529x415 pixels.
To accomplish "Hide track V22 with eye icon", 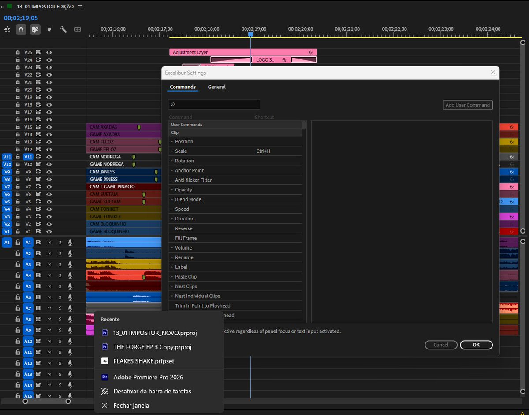I will (49, 75).
